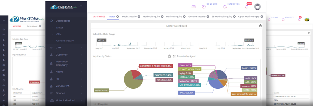Image resolution: width=313 pixels, height=106 pixels.
Task: Open Motor submenu under Dashboards
Action: coord(60,28)
